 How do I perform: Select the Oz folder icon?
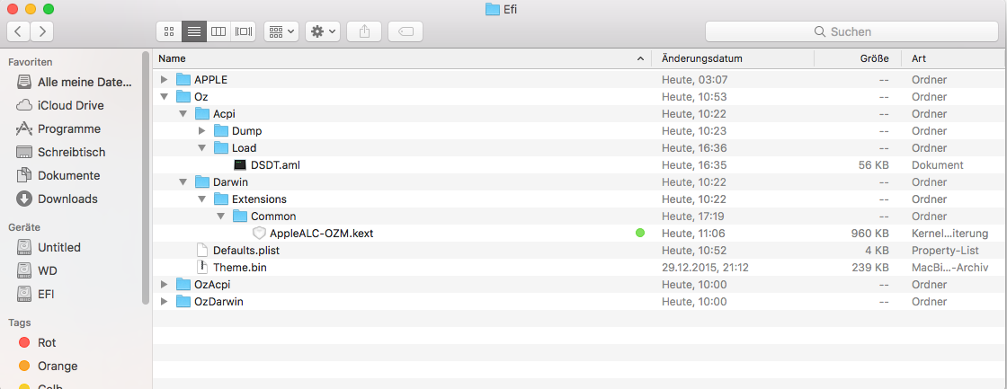point(183,97)
